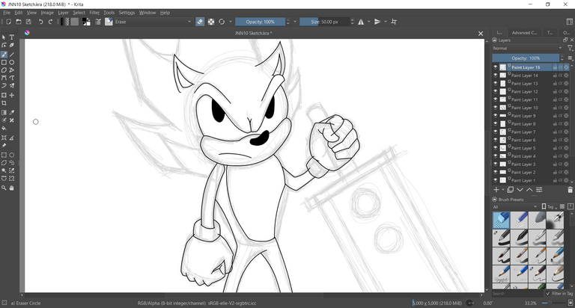Image resolution: width=575 pixels, height=308 pixels.
Task: Hide Paint Layer 10 with its eye icon
Action: point(496,108)
